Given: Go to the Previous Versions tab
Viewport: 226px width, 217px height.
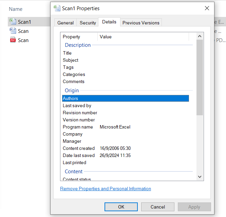Looking at the screenshot, I should (x=141, y=23).
